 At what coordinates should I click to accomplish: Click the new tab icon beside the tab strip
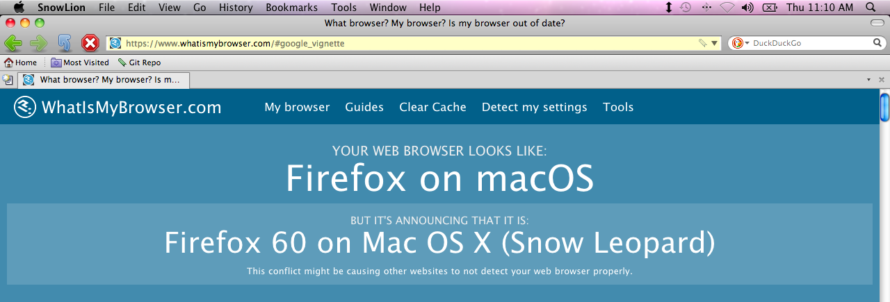pyautogui.click(x=8, y=80)
